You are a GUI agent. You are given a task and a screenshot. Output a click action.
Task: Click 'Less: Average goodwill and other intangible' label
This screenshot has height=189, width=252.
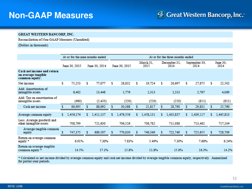pos(37,122)
